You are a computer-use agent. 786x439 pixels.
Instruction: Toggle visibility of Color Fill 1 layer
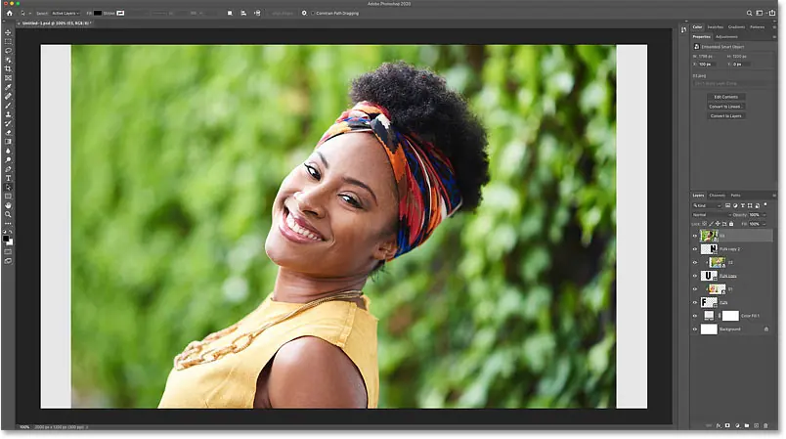click(x=695, y=316)
